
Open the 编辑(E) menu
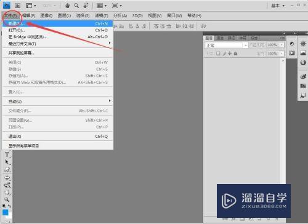[x=29, y=15]
